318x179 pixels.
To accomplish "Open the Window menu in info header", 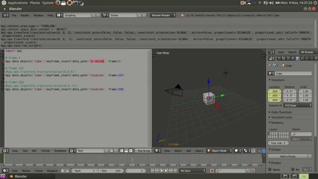I will pyautogui.click(x=38, y=15).
